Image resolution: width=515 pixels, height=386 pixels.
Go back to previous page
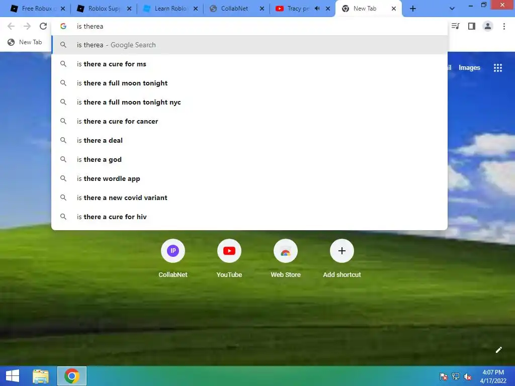(x=11, y=26)
